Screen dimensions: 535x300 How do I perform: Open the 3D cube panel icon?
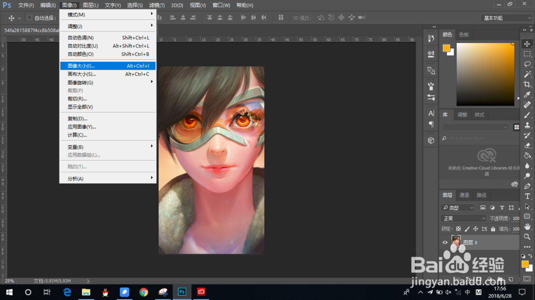click(431, 140)
